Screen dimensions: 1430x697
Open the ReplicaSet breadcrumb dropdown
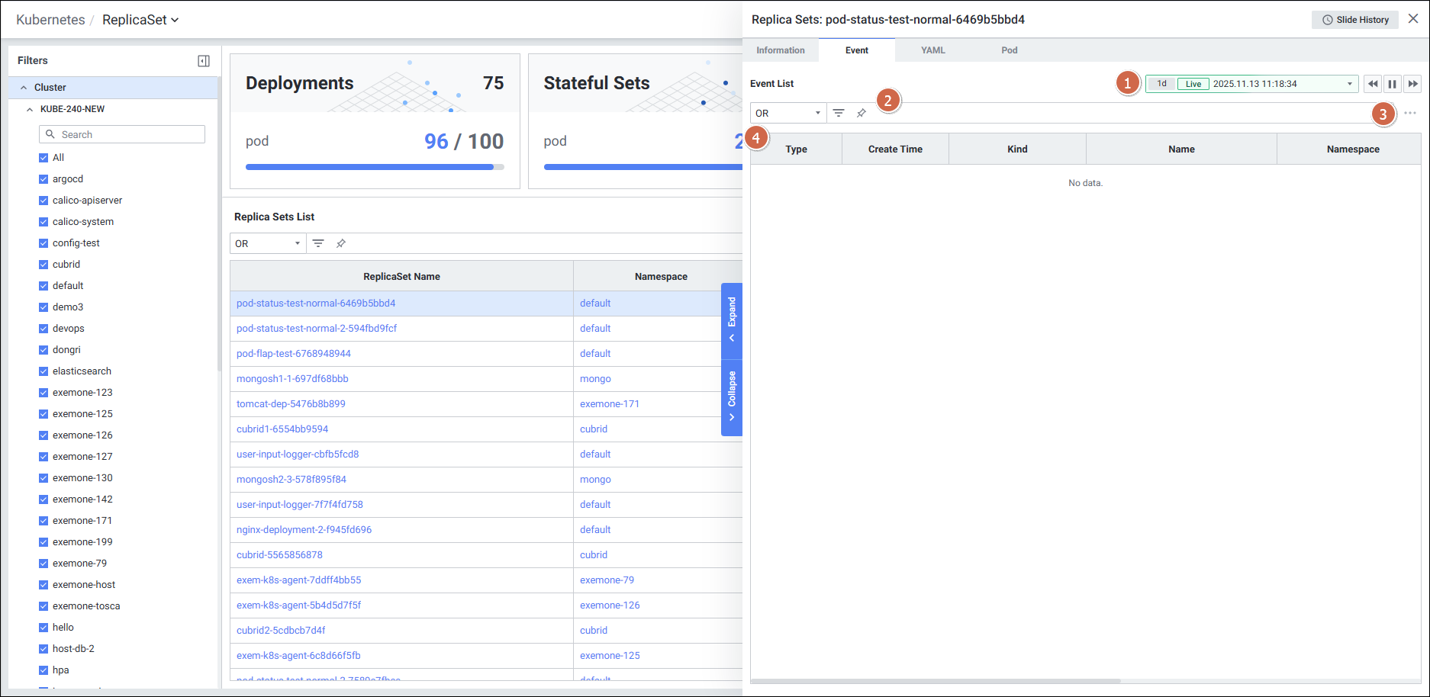coord(140,20)
